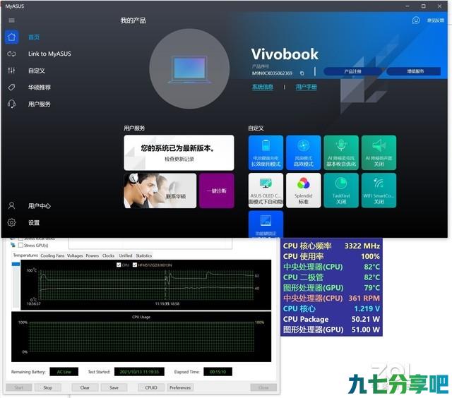Switch to the Temperatures tab

[x=25, y=255]
